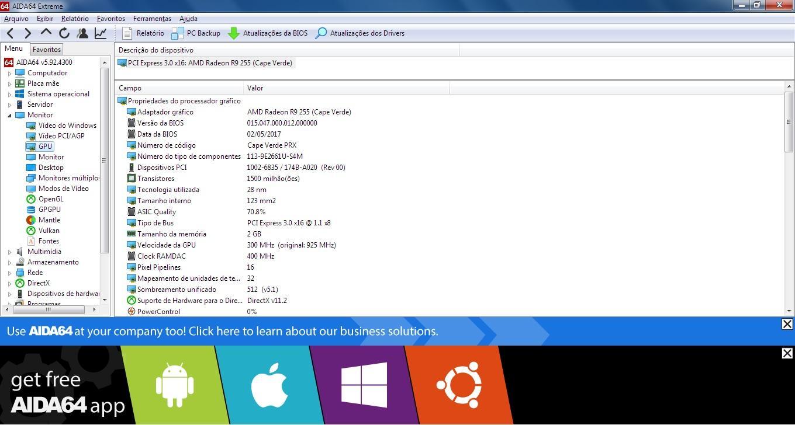
Task: Select Vulkan in the sidebar
Action: point(43,231)
